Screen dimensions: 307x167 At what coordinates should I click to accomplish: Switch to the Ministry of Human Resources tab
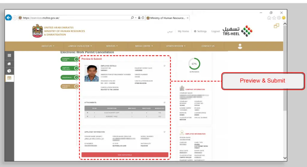click(168, 18)
